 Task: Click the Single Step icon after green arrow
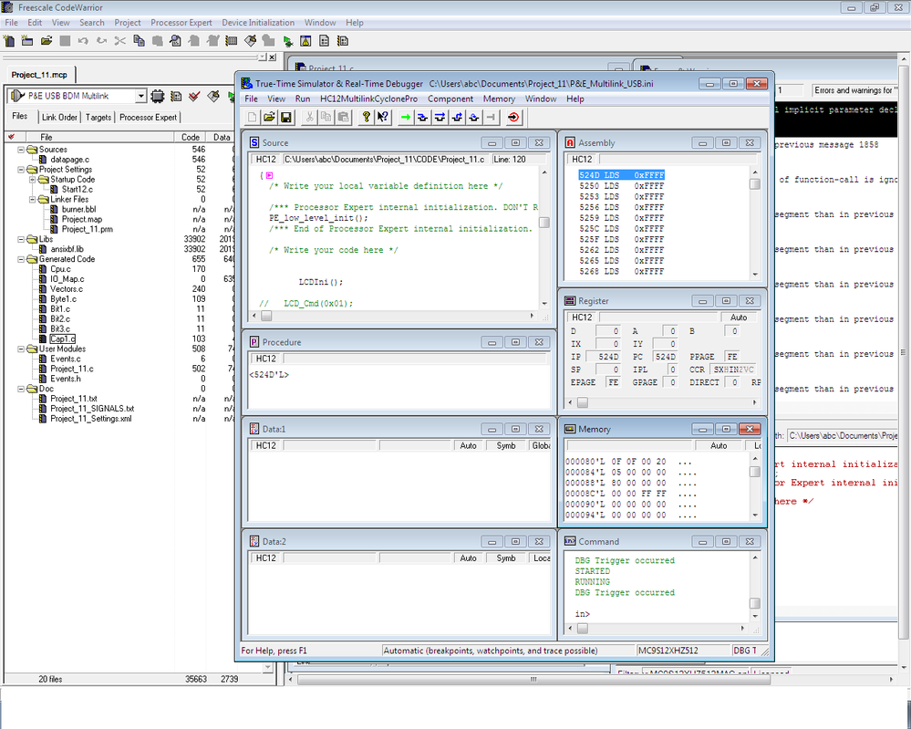tap(422, 117)
